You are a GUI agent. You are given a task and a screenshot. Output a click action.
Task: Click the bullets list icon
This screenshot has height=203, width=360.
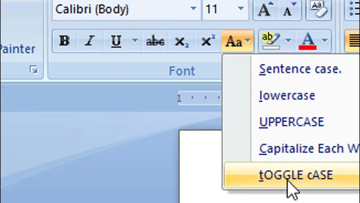coord(353,9)
